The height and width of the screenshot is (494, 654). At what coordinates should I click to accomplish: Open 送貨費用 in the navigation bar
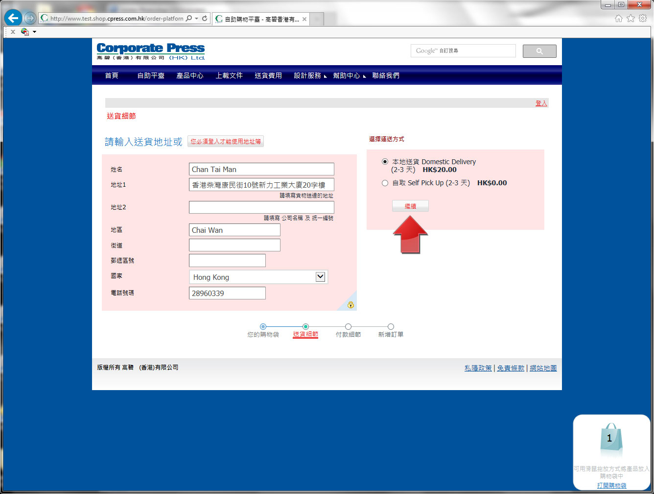(268, 75)
